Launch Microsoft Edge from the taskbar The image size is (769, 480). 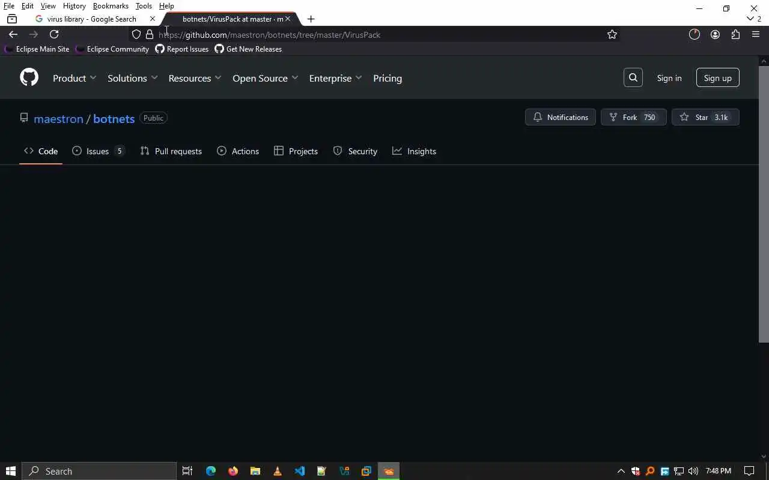(211, 471)
